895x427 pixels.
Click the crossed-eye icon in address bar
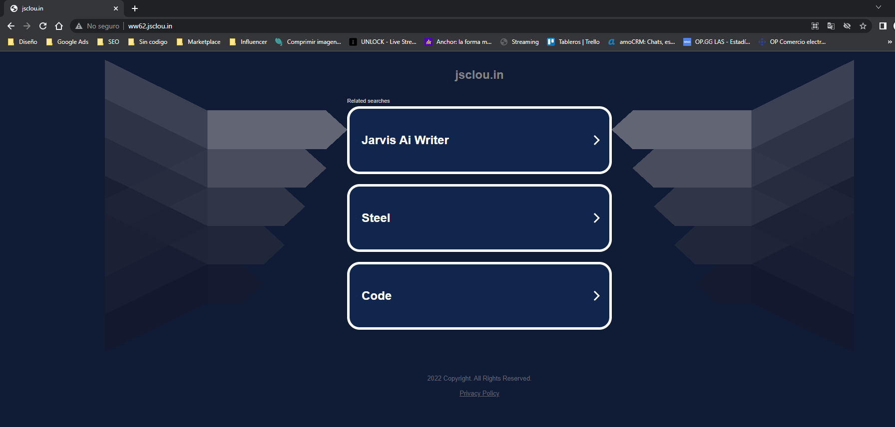pos(847,26)
